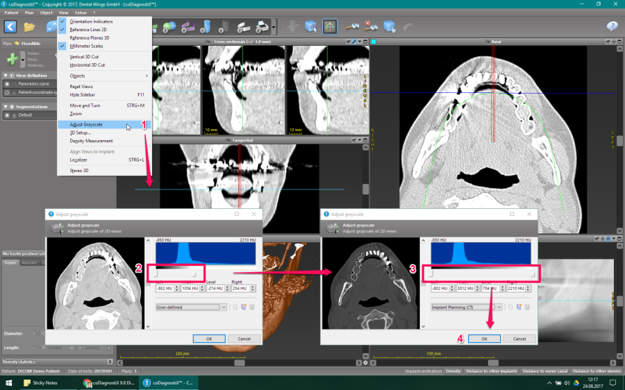
Task: Click Distance to other implants button
Action: click(x=491, y=371)
